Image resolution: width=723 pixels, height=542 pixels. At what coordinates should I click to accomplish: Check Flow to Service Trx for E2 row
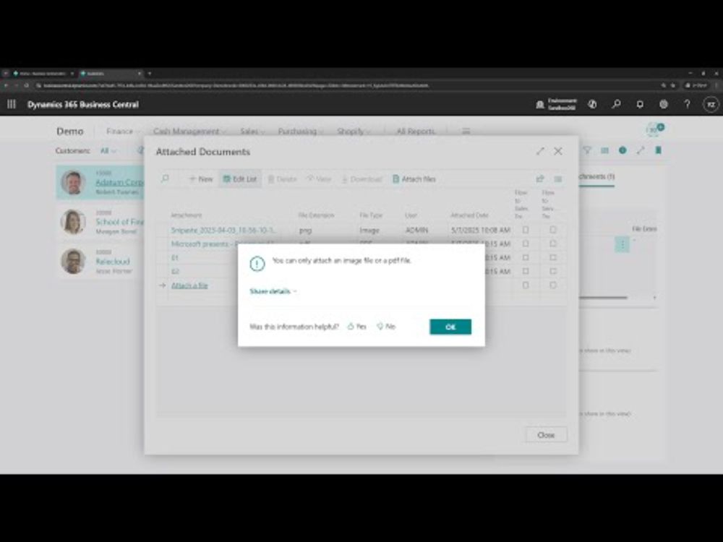(553, 271)
